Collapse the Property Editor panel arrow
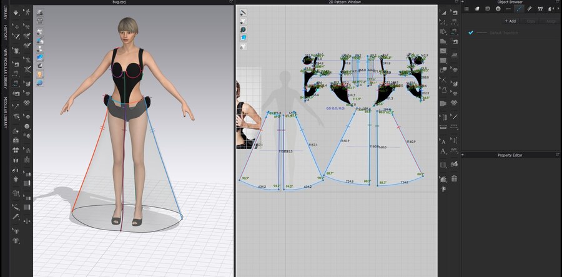 463,155
